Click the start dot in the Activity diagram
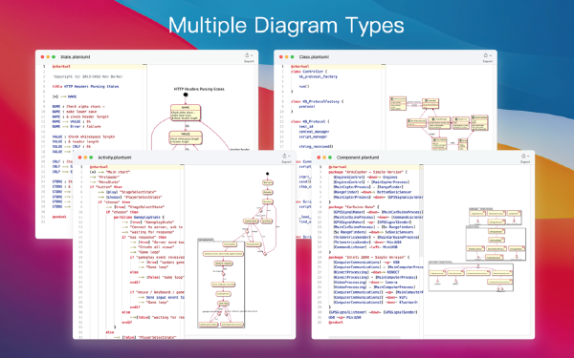 267,174
